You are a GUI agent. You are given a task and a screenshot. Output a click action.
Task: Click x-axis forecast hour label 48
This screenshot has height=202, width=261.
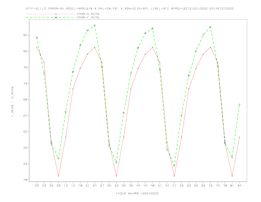153,185
